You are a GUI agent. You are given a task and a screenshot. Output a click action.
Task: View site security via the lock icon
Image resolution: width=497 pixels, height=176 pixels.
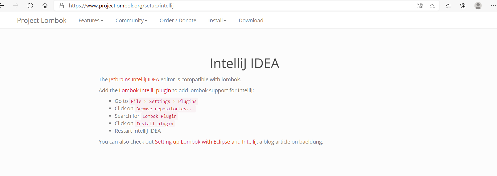click(61, 6)
